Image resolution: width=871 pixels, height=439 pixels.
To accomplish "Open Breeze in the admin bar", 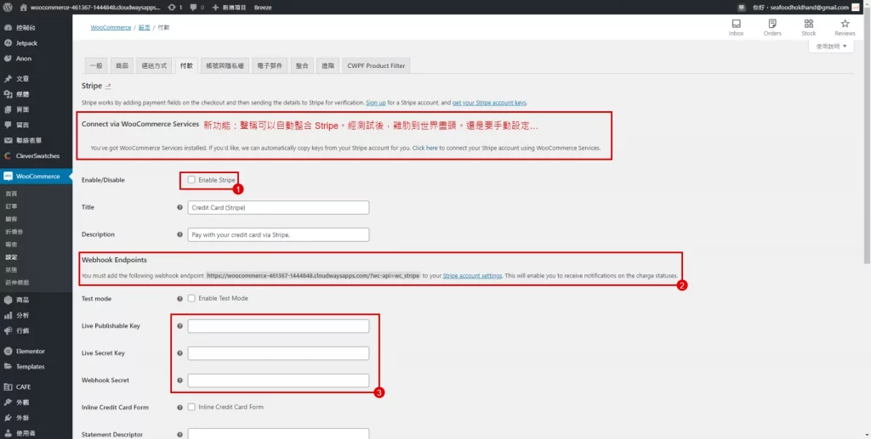I will coord(263,7).
